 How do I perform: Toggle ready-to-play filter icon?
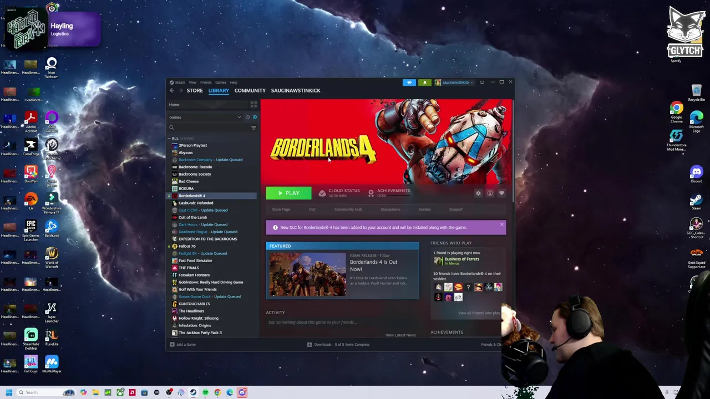pyautogui.click(x=255, y=117)
